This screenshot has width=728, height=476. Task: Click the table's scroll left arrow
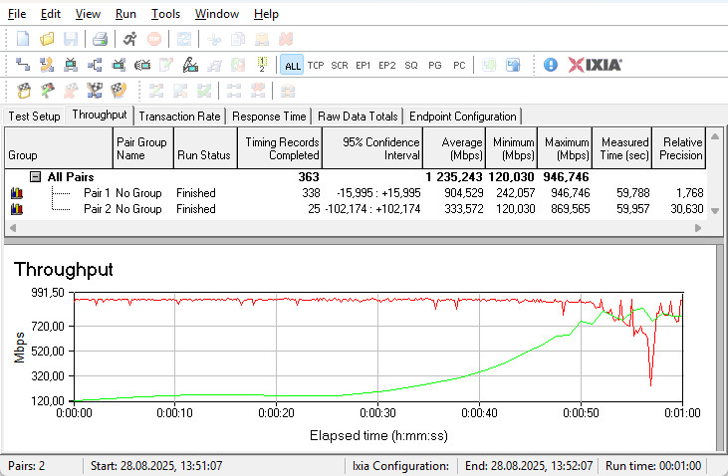(x=13, y=228)
